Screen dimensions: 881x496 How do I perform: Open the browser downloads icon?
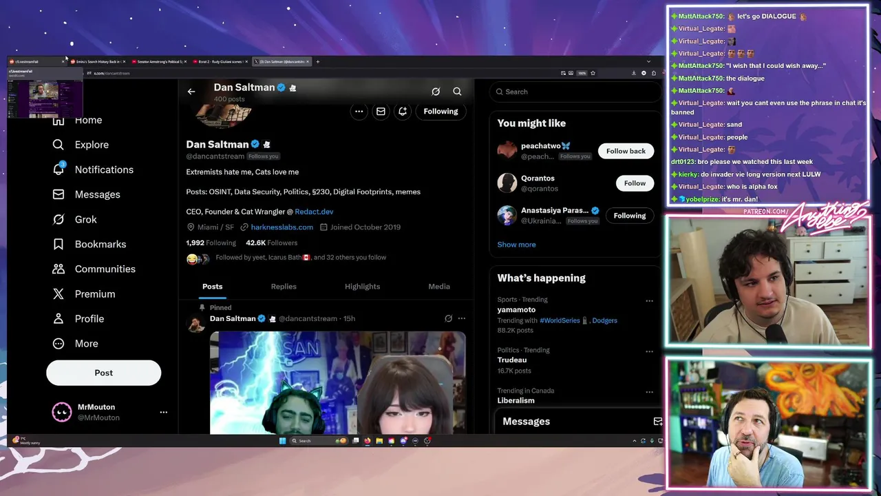tap(634, 73)
